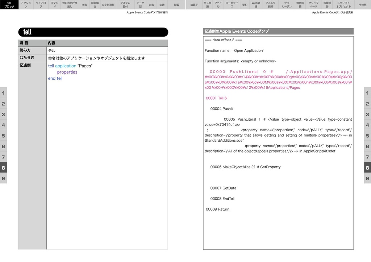Navigate to page 5 in left page list
Viewport: 371px width, 262px height.
click(x=3, y=136)
